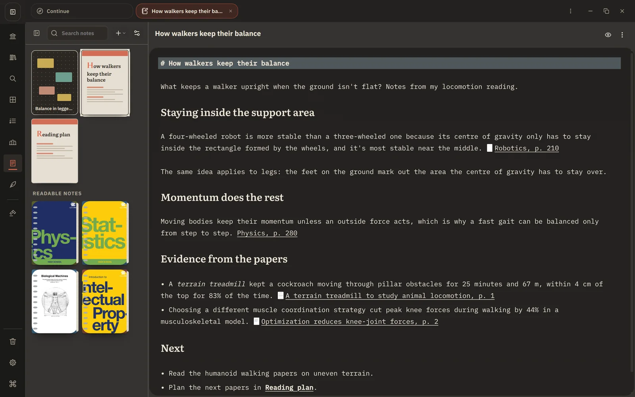Select the highlighted notes icon in left rail
635x397 pixels.
point(13,163)
